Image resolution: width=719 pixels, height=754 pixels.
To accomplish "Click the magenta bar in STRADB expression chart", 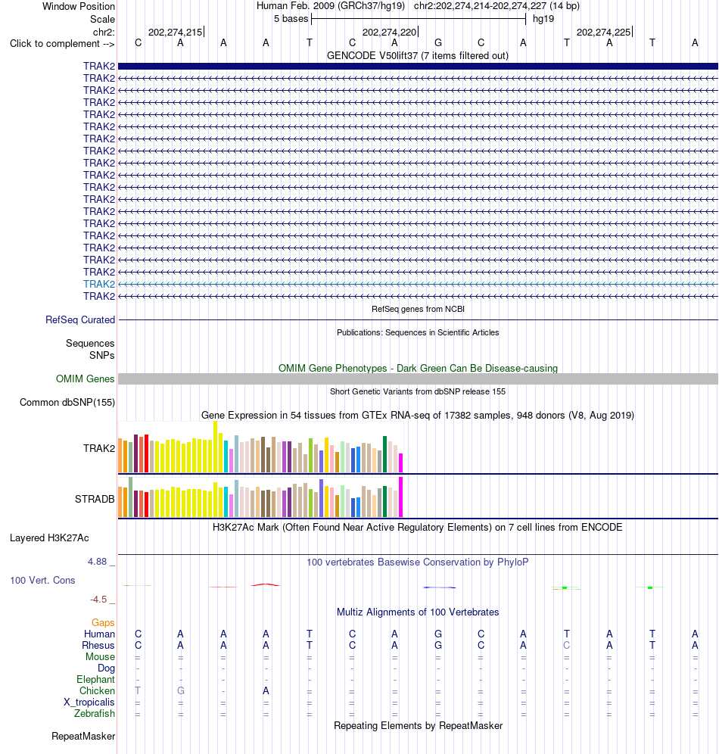I will coord(401,497).
